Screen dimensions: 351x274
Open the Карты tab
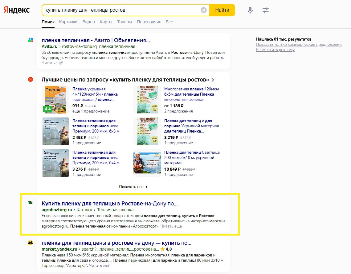106,22
